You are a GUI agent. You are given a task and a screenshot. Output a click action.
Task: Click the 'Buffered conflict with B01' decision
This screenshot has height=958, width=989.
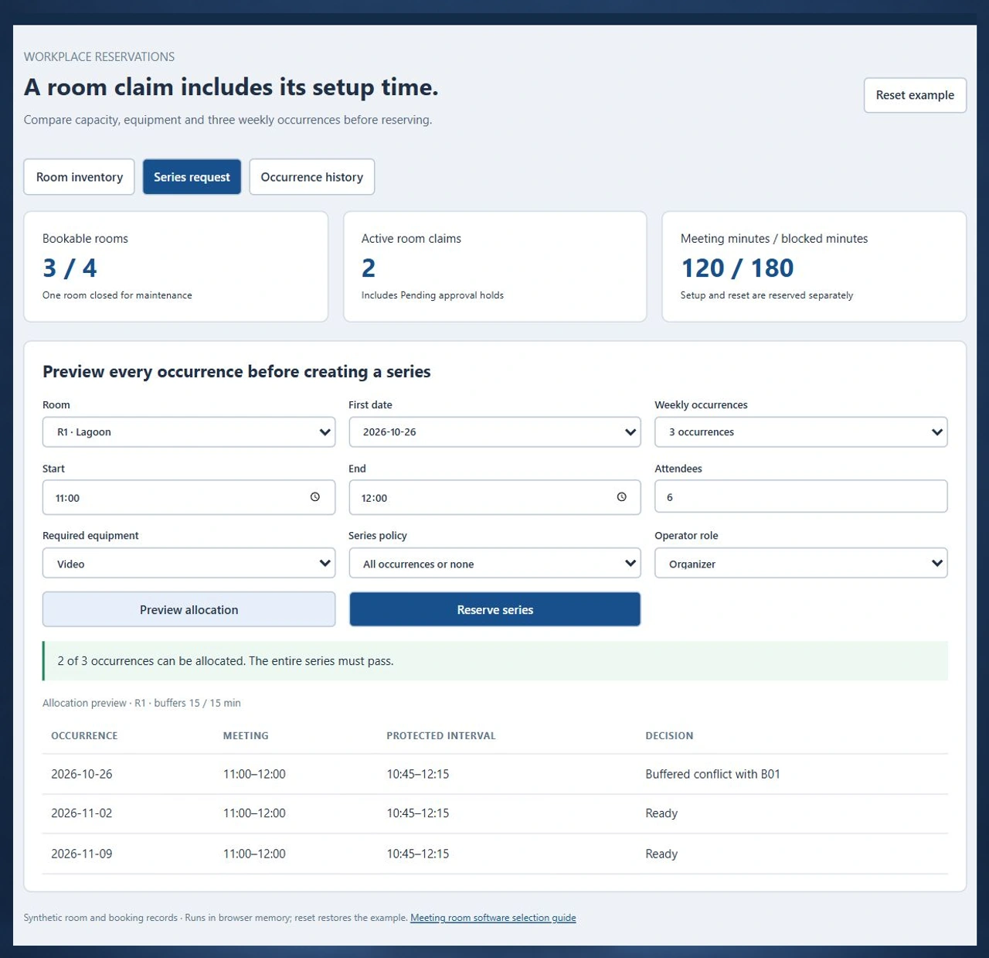(712, 774)
